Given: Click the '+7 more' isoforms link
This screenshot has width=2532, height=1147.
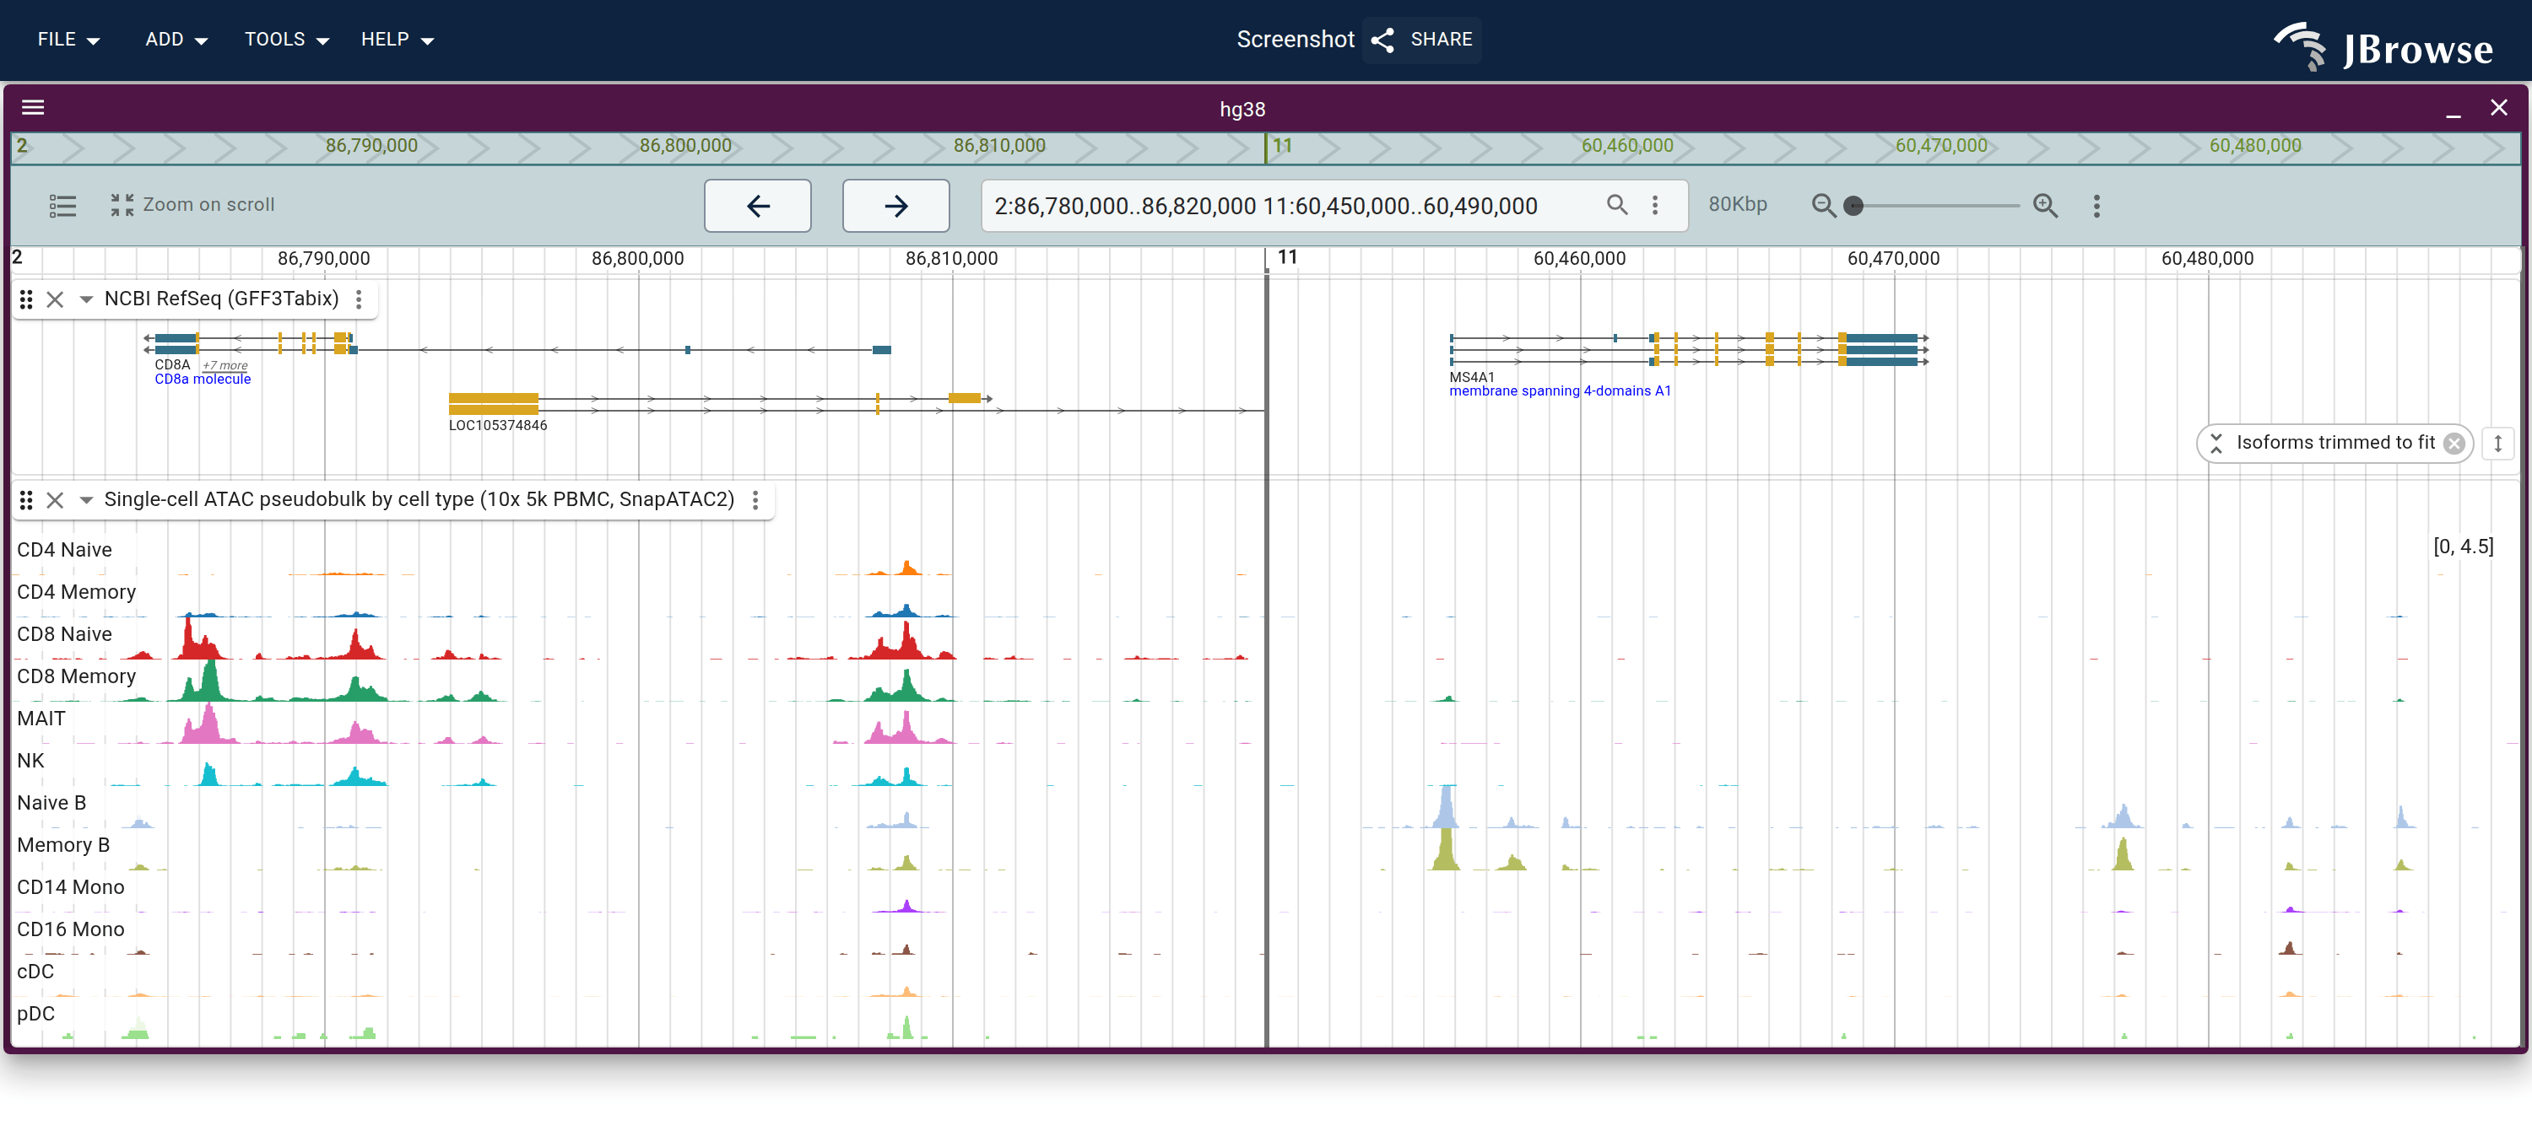Looking at the screenshot, I should click(225, 365).
